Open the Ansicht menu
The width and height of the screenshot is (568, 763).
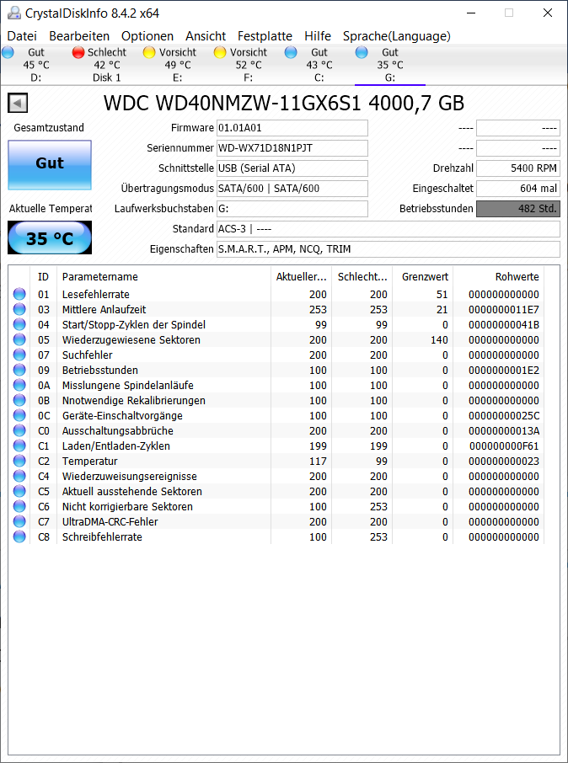pyautogui.click(x=206, y=36)
